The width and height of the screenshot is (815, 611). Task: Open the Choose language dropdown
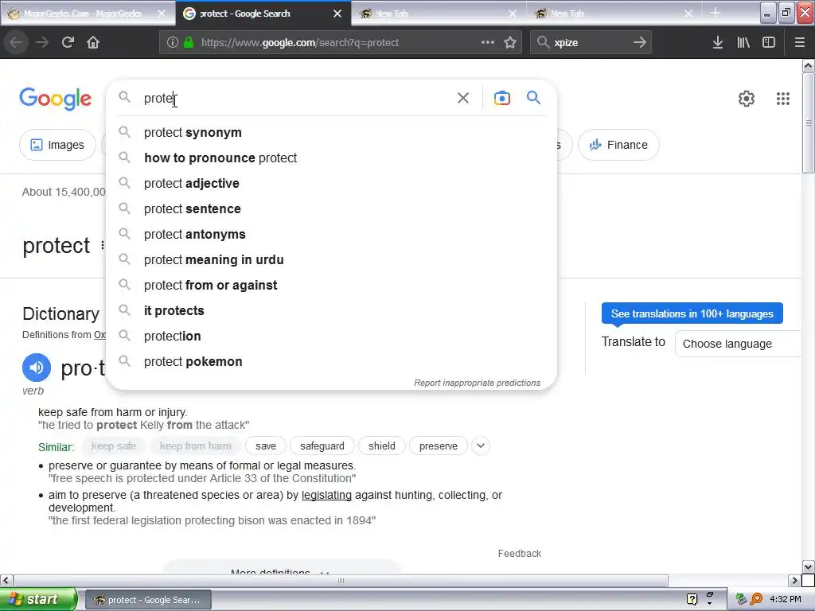tap(738, 344)
